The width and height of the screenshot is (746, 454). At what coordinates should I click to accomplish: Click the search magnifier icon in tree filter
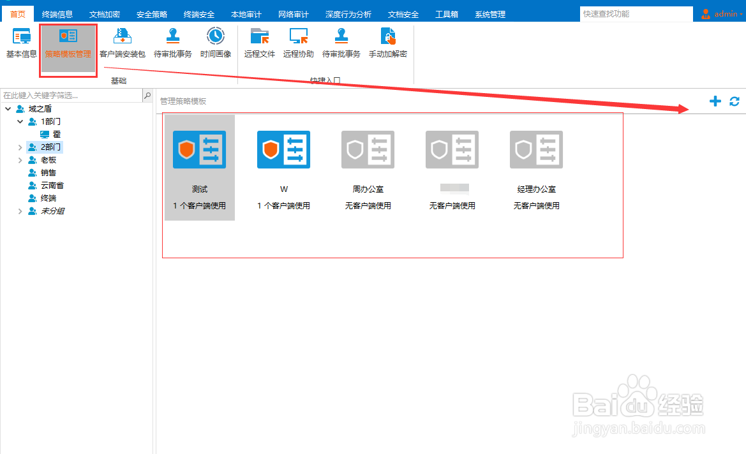147,96
